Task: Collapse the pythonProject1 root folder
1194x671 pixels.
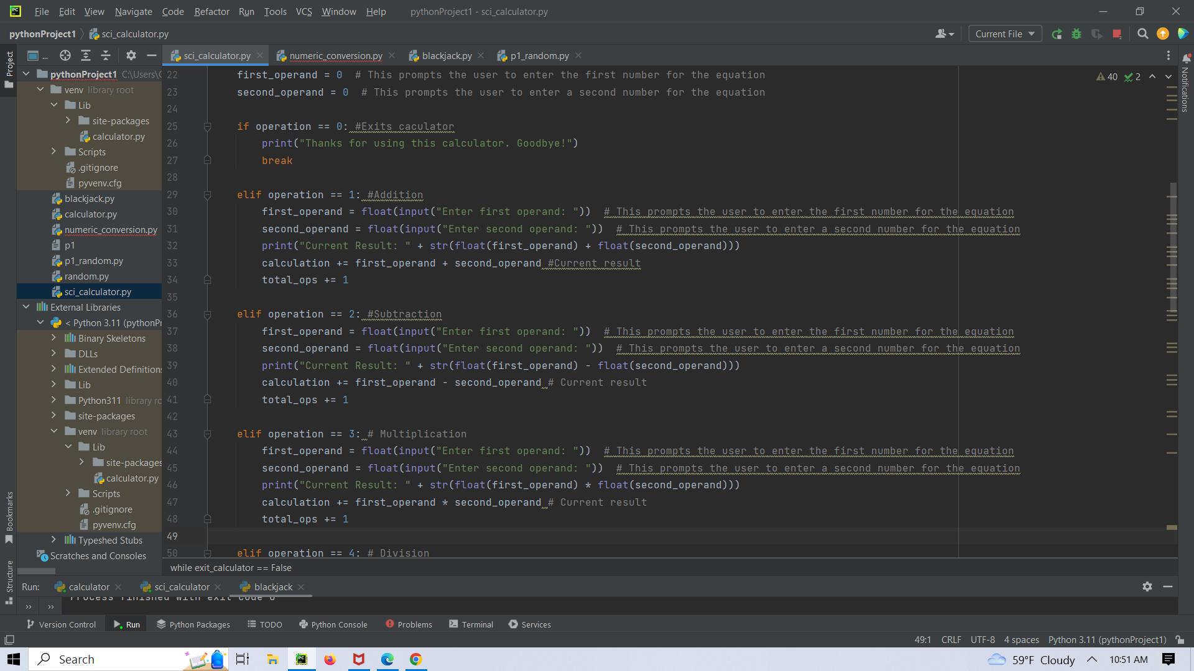Action: click(x=26, y=74)
